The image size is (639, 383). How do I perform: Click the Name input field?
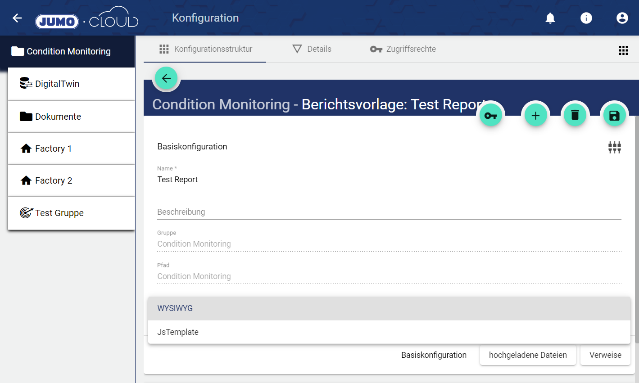coord(389,180)
